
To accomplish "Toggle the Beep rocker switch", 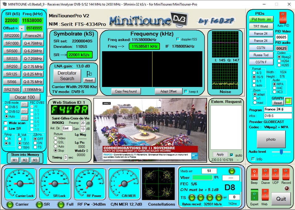I will [254, 174].
